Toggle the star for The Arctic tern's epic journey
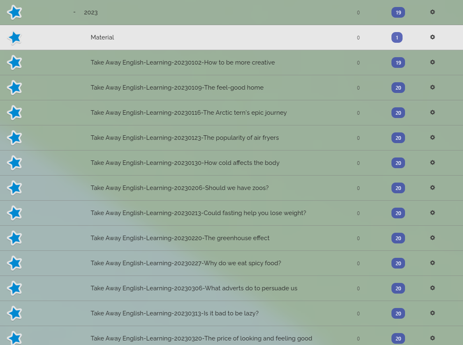This screenshot has width=463, height=345. pos(14,113)
